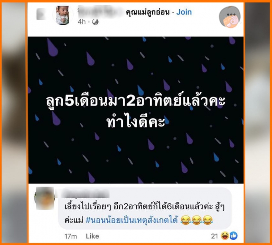The image size is (272, 245).
Task: Open the hashtag #นอนน้อยเป็นเหตุสังเกตได้
Action: click(x=132, y=220)
